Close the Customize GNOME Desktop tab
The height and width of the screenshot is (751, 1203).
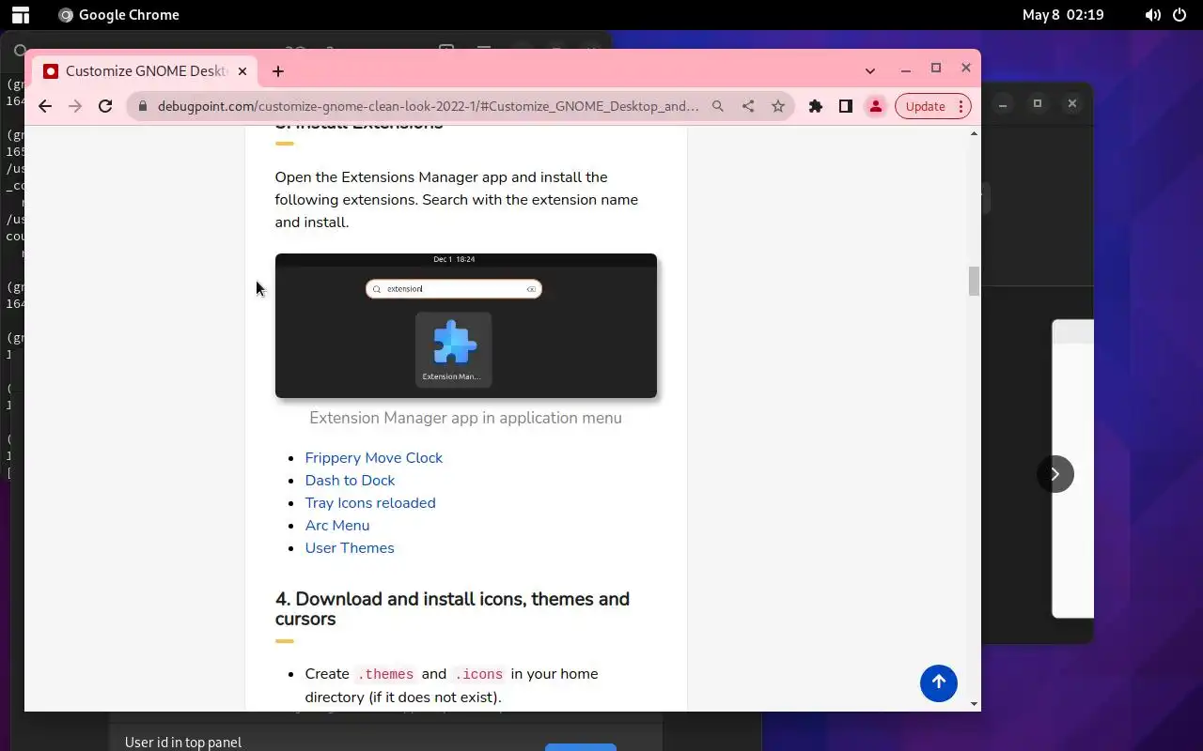click(x=242, y=71)
